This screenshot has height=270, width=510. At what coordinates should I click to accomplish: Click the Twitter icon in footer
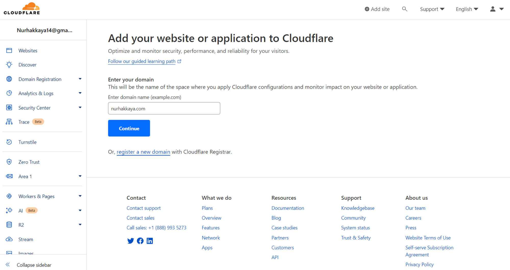coord(130,241)
